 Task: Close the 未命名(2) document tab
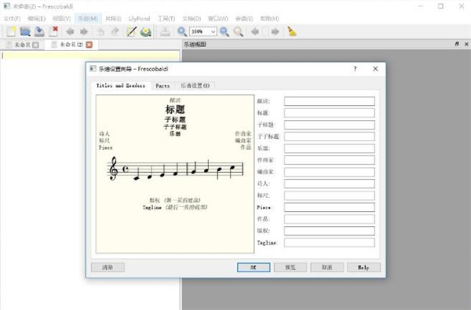coord(89,45)
